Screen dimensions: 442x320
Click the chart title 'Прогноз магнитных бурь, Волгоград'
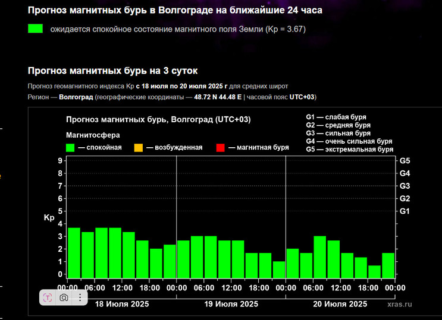158,119
